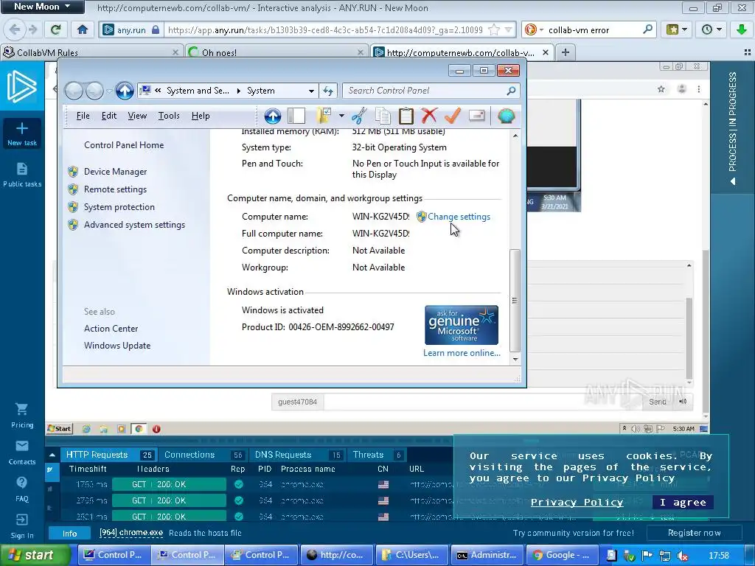755x566 pixels.
Task: Click the System window vertical scrollbar thumb
Action: pos(515,301)
